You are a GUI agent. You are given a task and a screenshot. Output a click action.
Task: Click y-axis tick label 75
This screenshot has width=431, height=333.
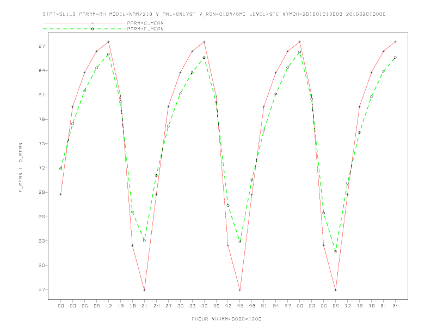tap(41, 144)
